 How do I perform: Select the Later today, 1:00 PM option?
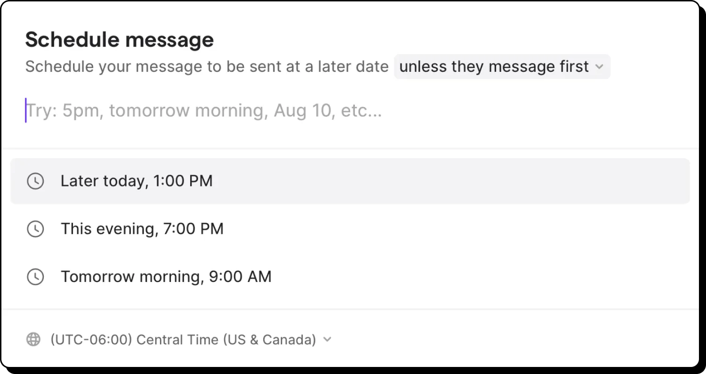(136, 181)
